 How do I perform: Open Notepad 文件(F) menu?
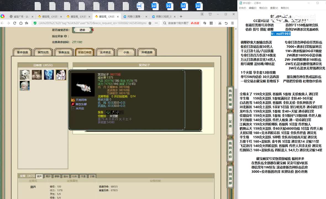[x=242, y=8]
